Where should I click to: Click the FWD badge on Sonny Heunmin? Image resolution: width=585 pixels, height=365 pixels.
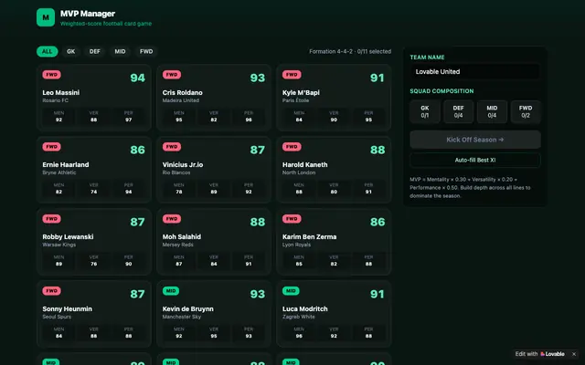(51, 291)
